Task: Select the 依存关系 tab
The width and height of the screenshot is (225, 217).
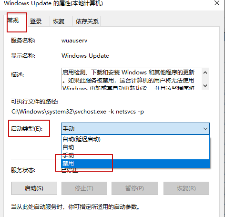Action: [x=87, y=21]
